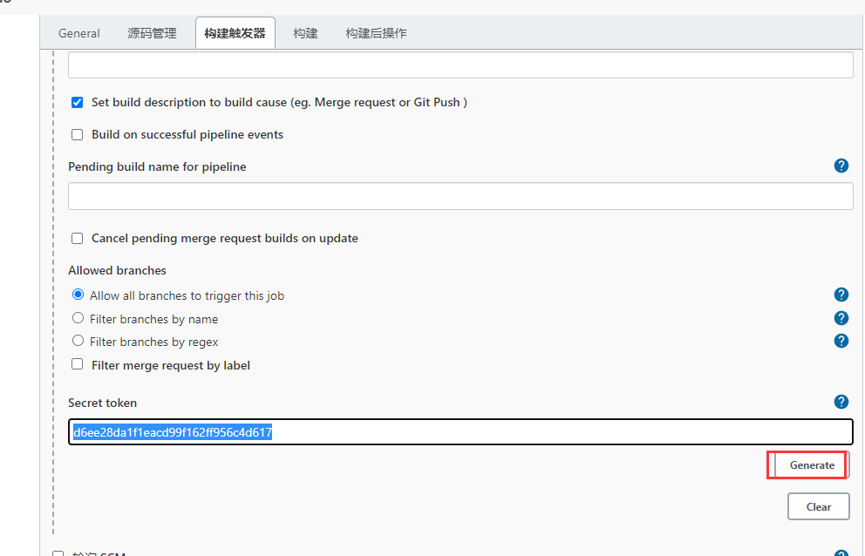Show help for Filter branches by regex
Viewport: 865px width, 556px height.
tap(841, 341)
